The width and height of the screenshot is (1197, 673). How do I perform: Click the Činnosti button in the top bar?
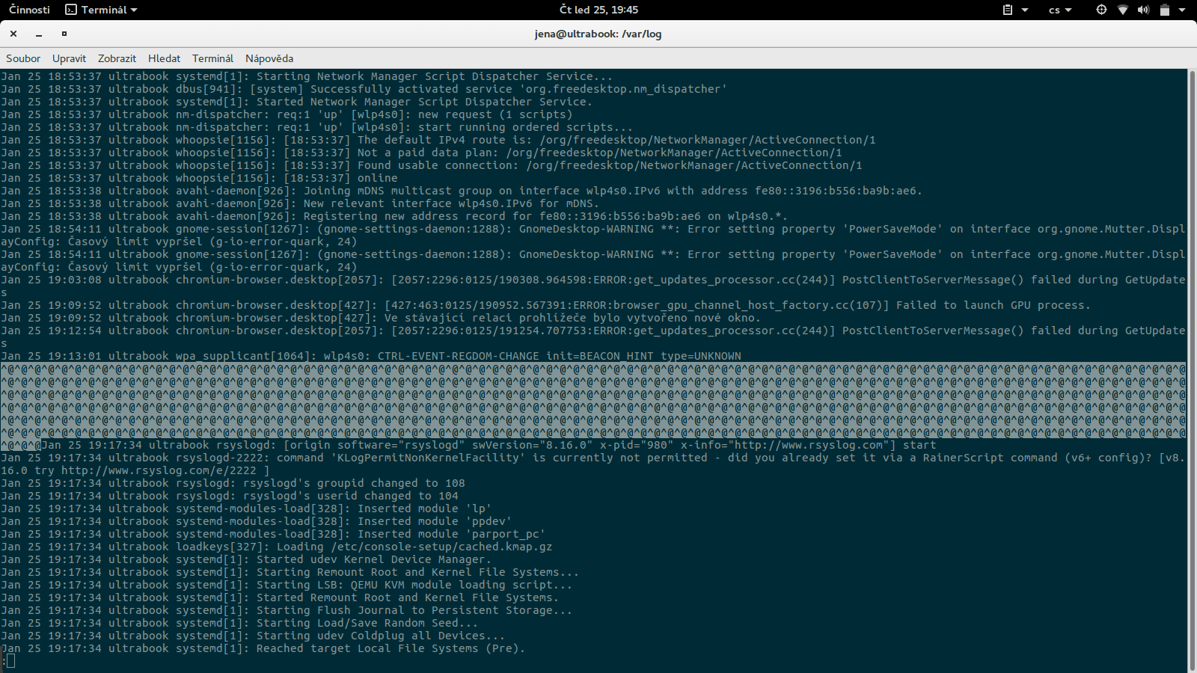coord(28,10)
